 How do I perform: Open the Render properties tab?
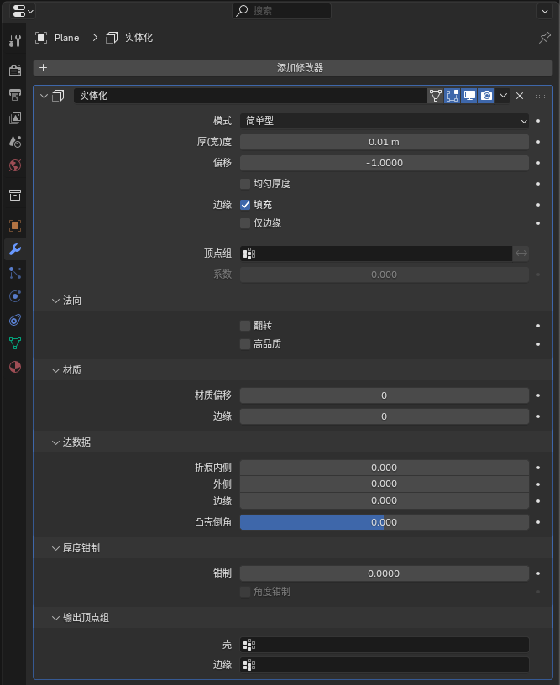tap(14, 71)
